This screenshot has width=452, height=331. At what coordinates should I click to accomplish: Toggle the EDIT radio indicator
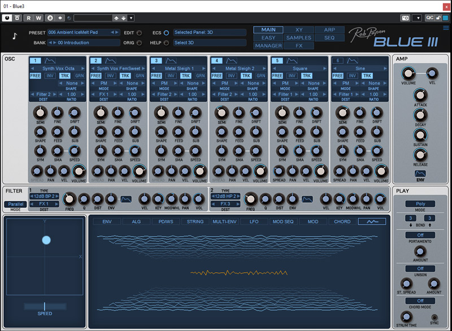point(139,33)
